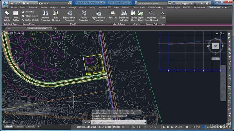Click the E compass direction on ViewCube
Image resolution: width=234 pixels, height=131 pixels.
(x=223, y=46)
